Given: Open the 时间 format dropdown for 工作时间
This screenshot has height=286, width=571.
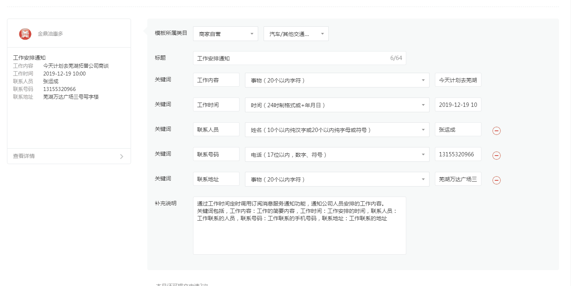Looking at the screenshot, I should pyautogui.click(x=336, y=104).
